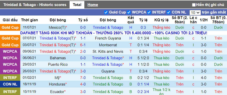Switch to the Home tab
Screen dimensions: 227x95
coord(93,5)
